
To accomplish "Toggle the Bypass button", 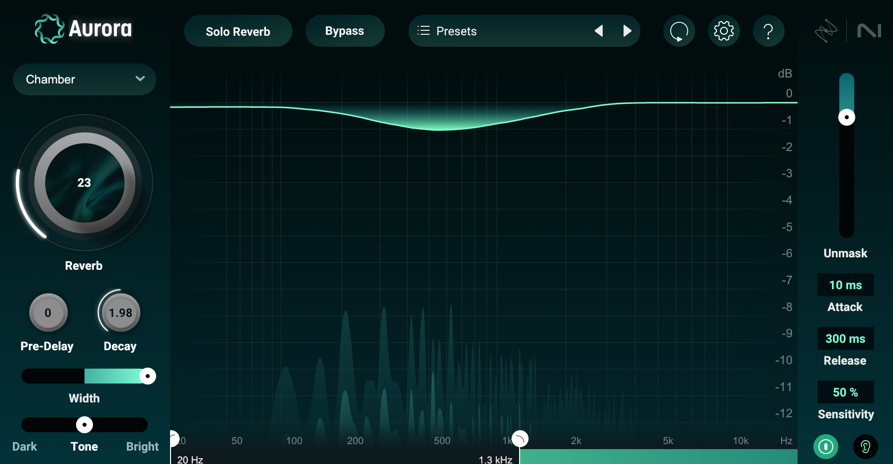I will pos(345,31).
